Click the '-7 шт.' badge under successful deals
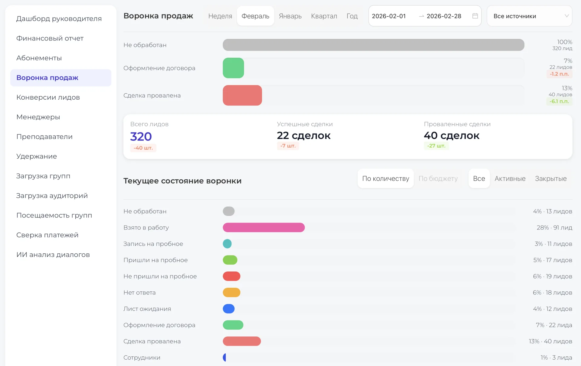 coord(288,146)
